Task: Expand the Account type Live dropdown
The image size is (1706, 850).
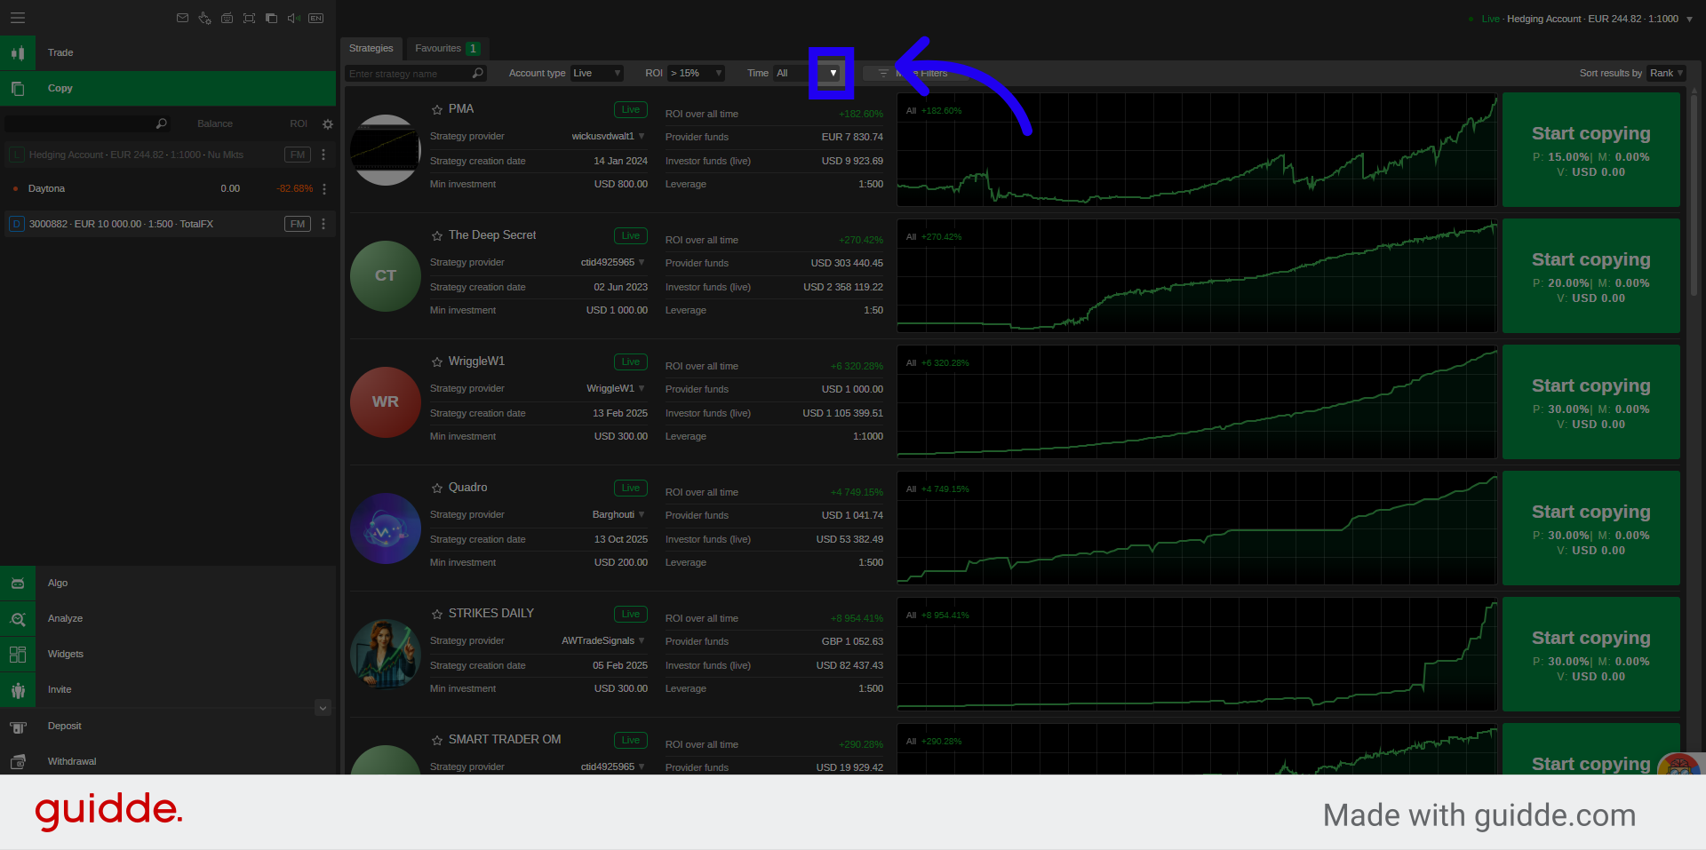Action: pyautogui.click(x=596, y=74)
